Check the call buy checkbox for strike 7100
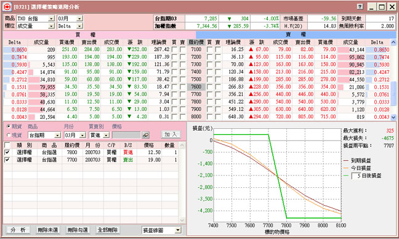This screenshot has width=399, height=239. pyautogui.click(x=174, y=50)
